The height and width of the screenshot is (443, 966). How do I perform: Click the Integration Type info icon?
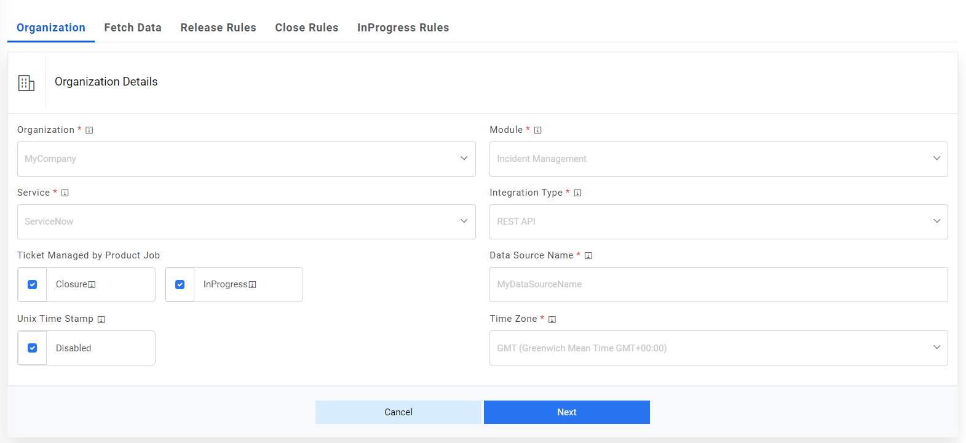pos(578,193)
